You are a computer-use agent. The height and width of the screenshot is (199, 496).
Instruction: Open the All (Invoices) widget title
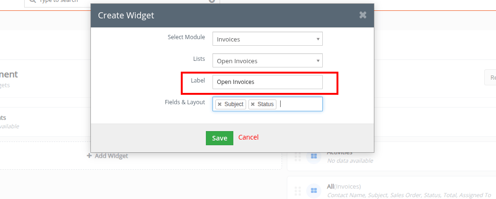(344, 187)
